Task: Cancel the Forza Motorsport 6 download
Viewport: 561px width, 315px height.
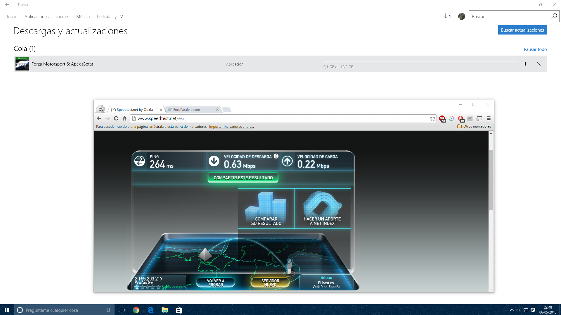Action: coord(539,64)
